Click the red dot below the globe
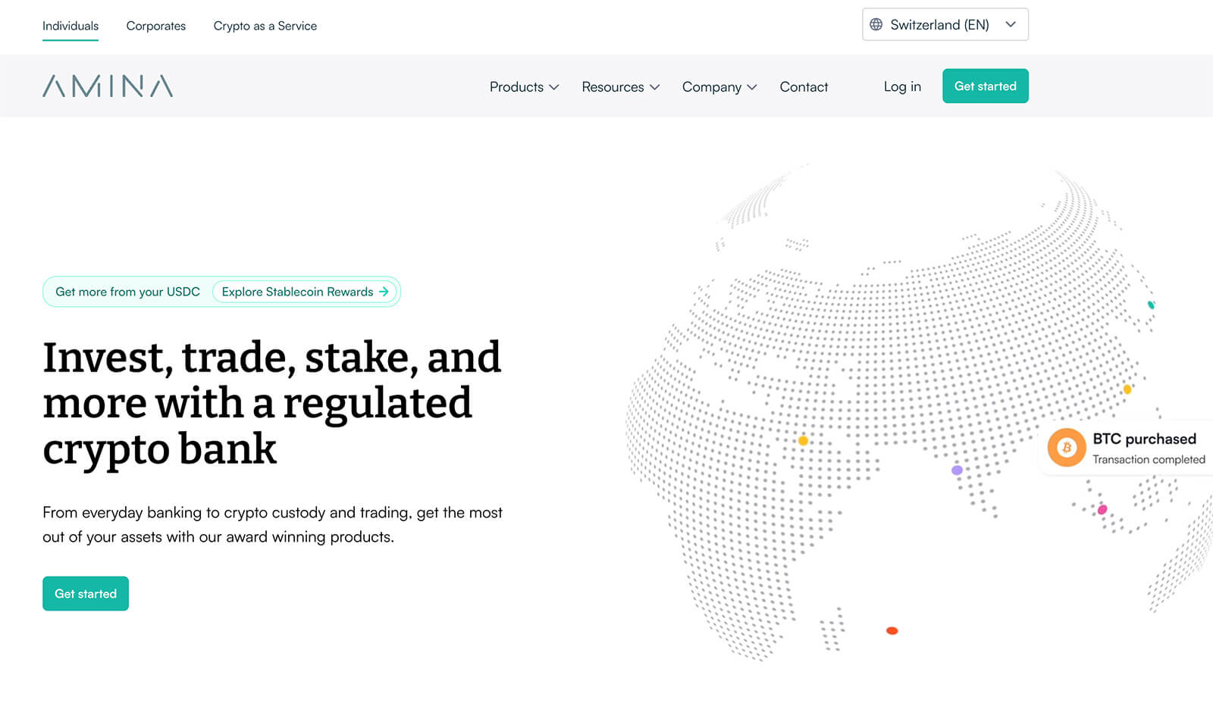This screenshot has width=1213, height=722. (x=892, y=630)
